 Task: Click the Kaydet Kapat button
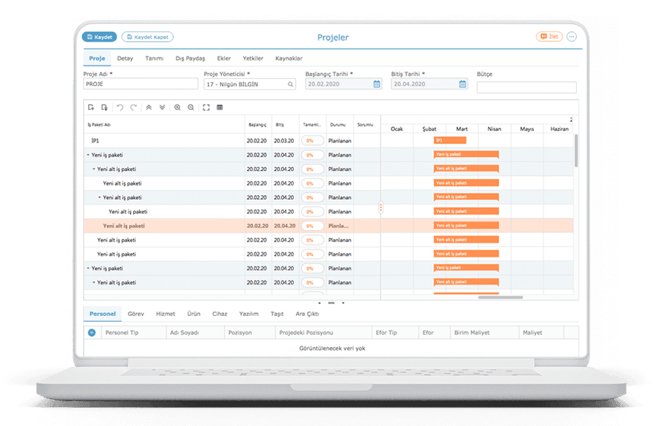coord(148,37)
